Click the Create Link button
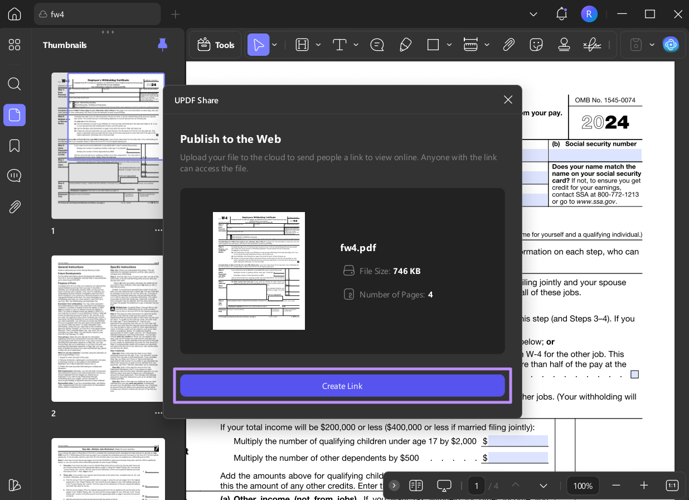689x500 pixels. pos(342,386)
